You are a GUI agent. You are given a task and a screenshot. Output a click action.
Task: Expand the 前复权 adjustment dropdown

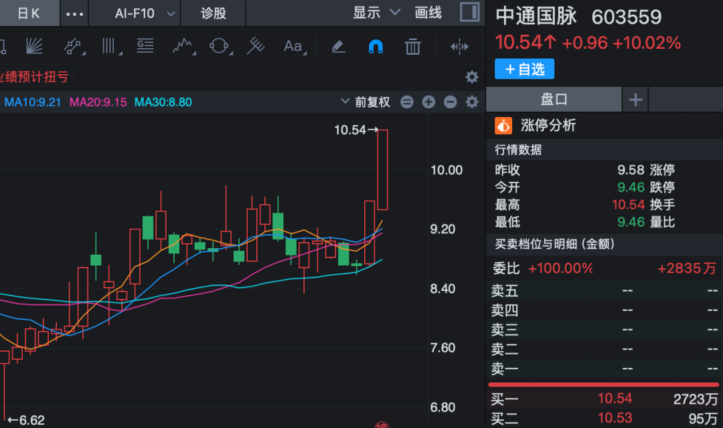tap(366, 102)
